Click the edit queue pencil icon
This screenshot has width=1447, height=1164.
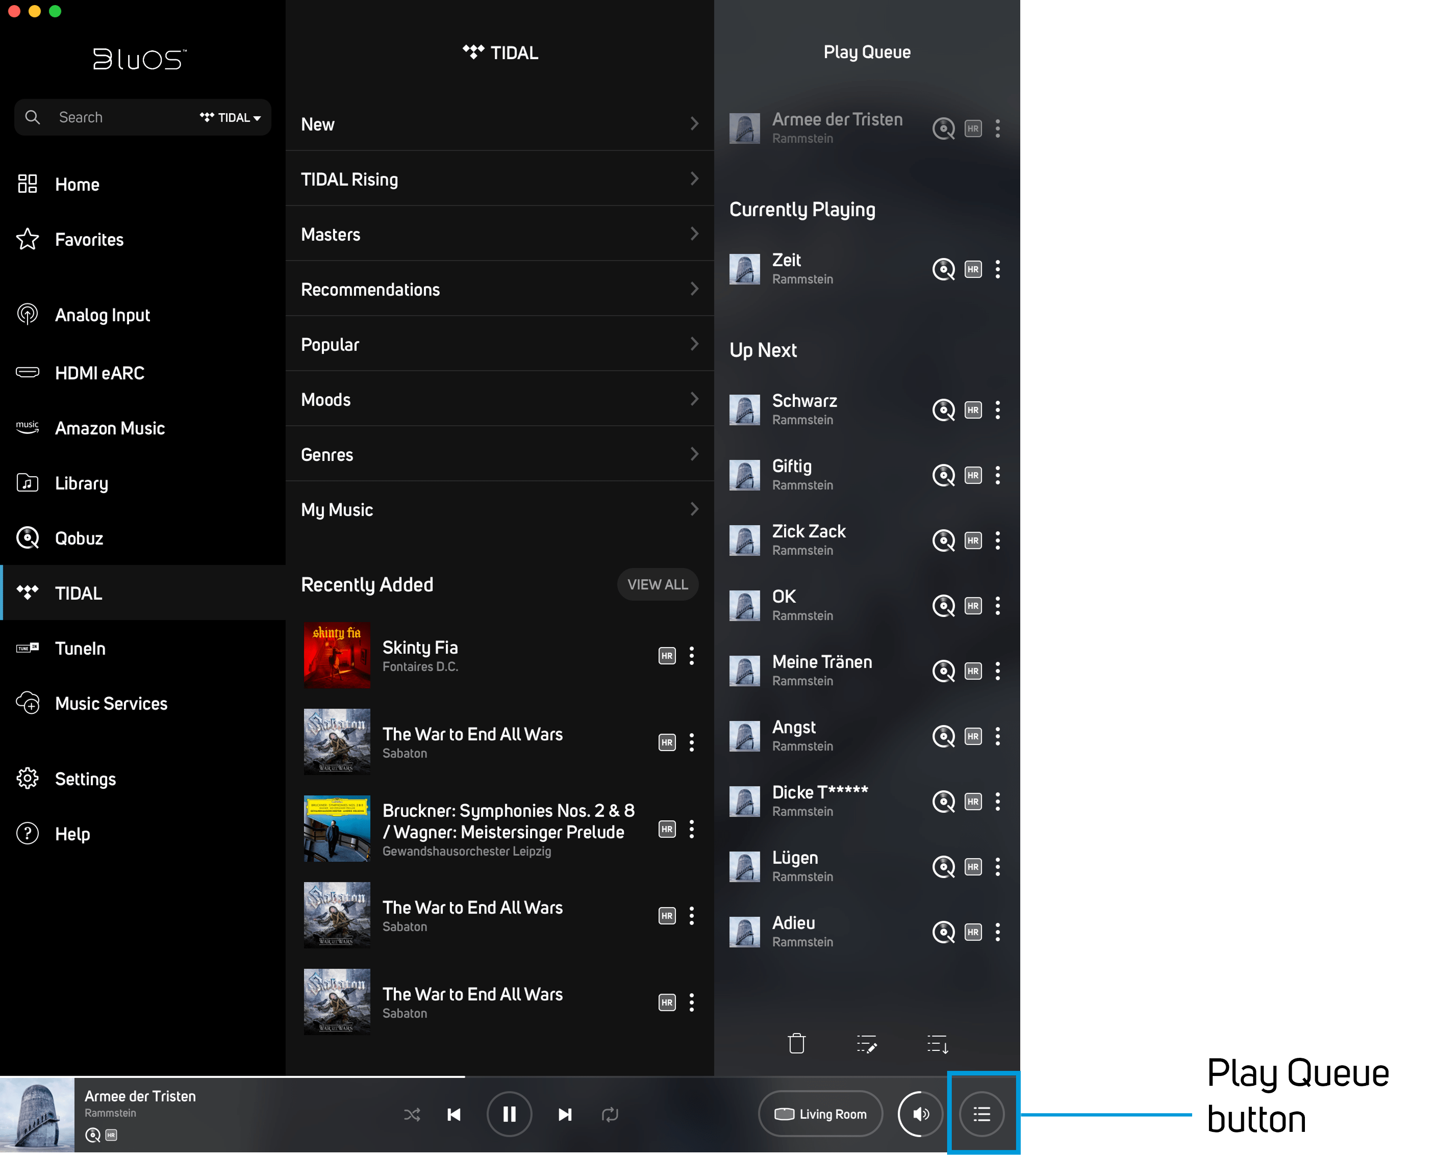(867, 1044)
